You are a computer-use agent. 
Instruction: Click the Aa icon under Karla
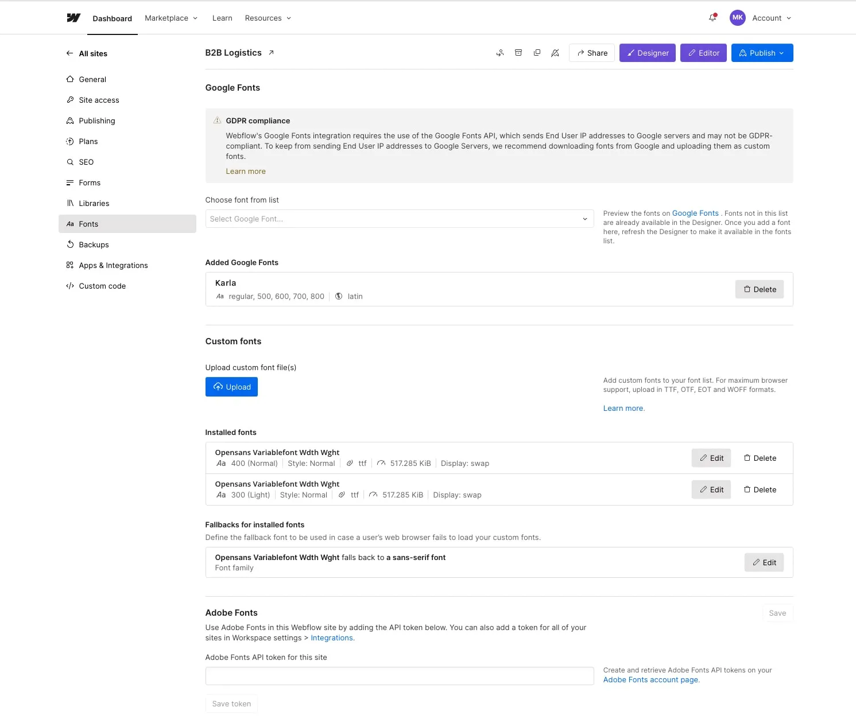(220, 296)
